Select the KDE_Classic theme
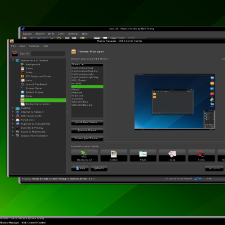The width and height of the screenshot is (225, 225). tap(87, 80)
